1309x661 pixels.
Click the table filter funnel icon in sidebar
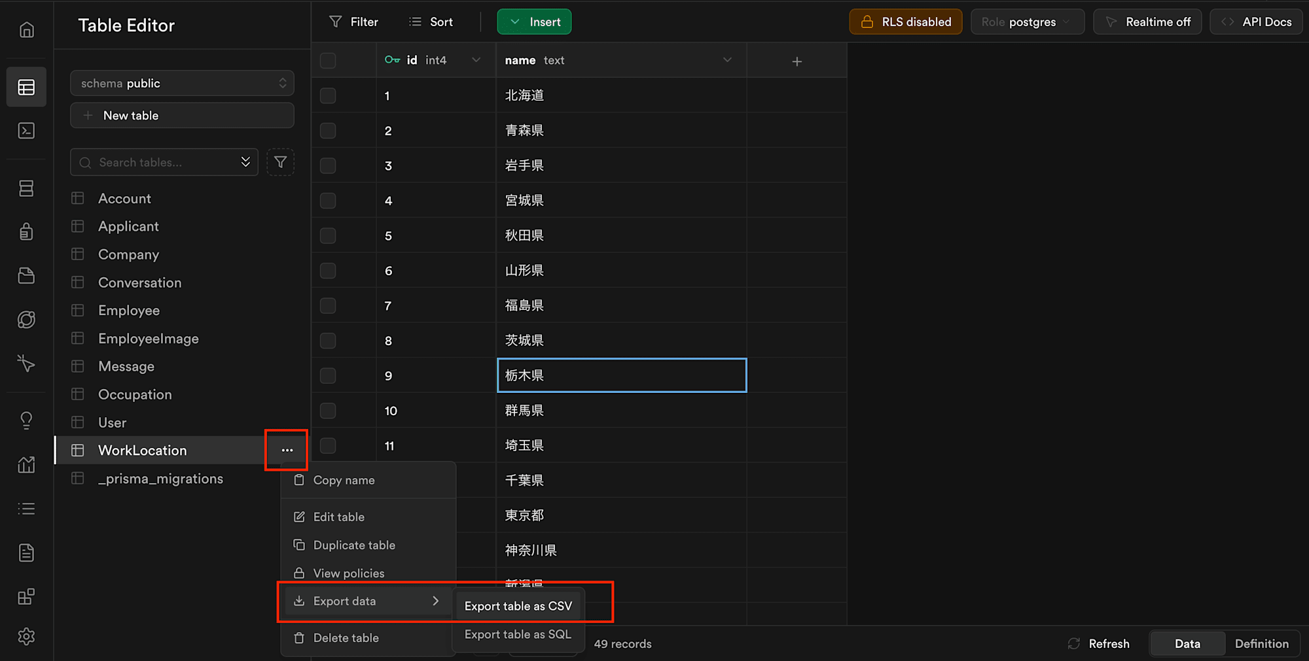point(280,162)
